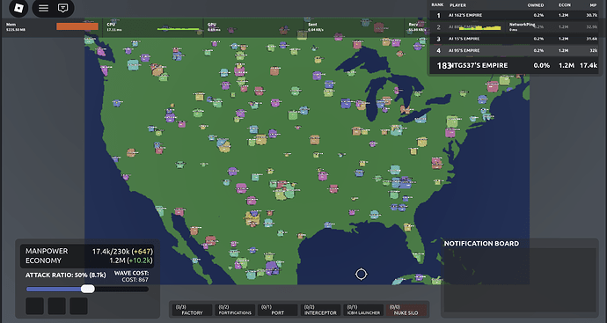Click the Sent network stat panel
This screenshot has width=607, height=323.
[x=355, y=27]
